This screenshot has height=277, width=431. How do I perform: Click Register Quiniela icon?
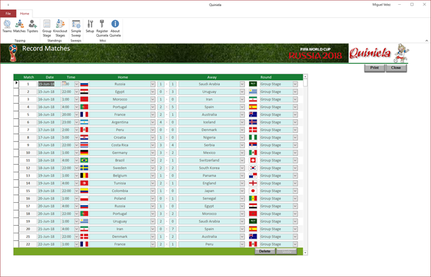pos(102,28)
